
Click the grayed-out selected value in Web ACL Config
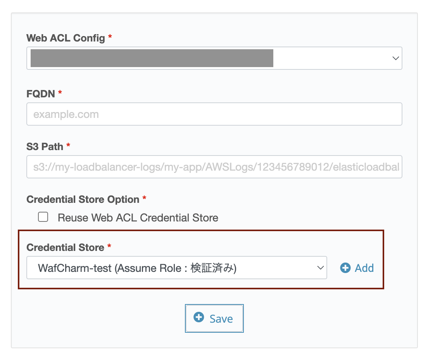coord(152,58)
